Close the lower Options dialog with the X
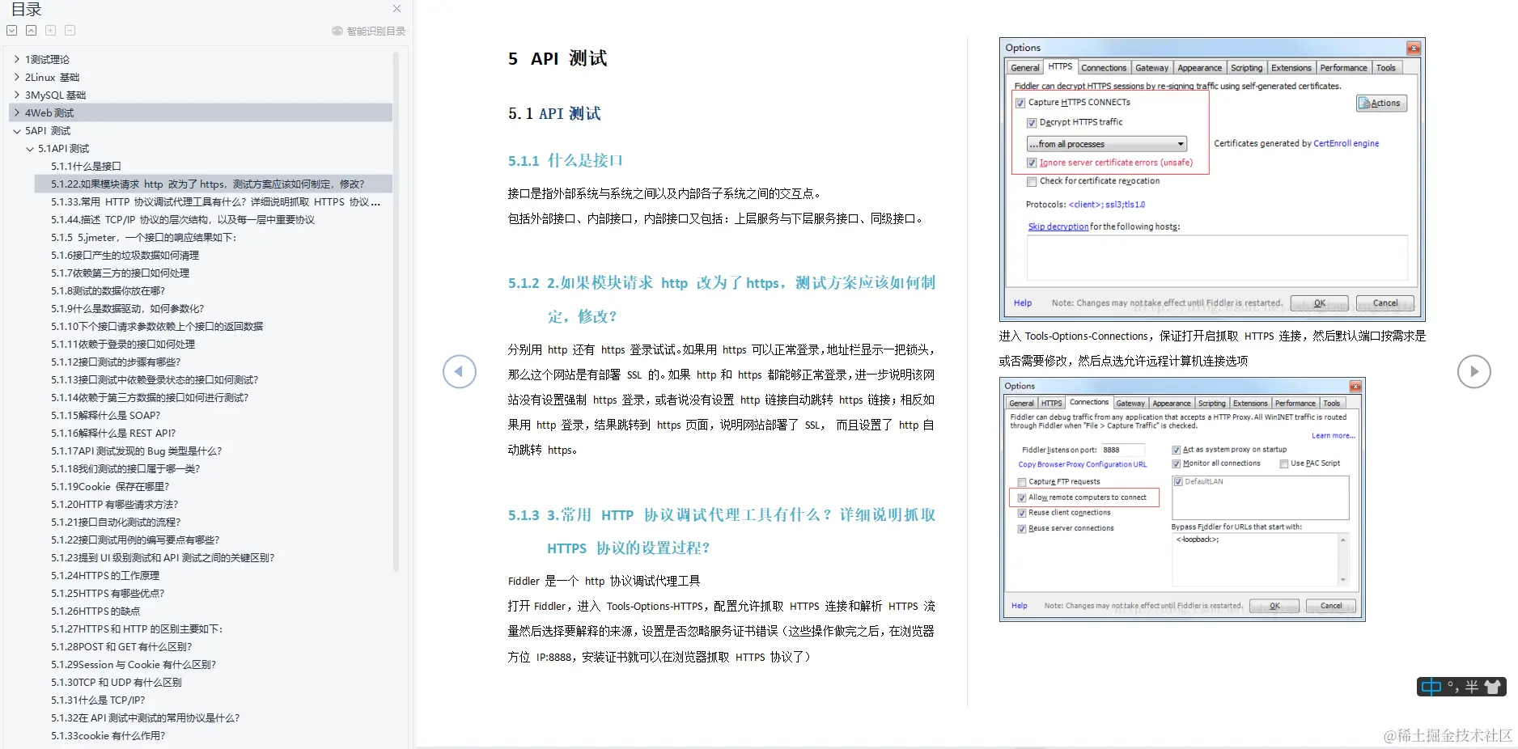This screenshot has width=1518, height=749. tap(1355, 386)
